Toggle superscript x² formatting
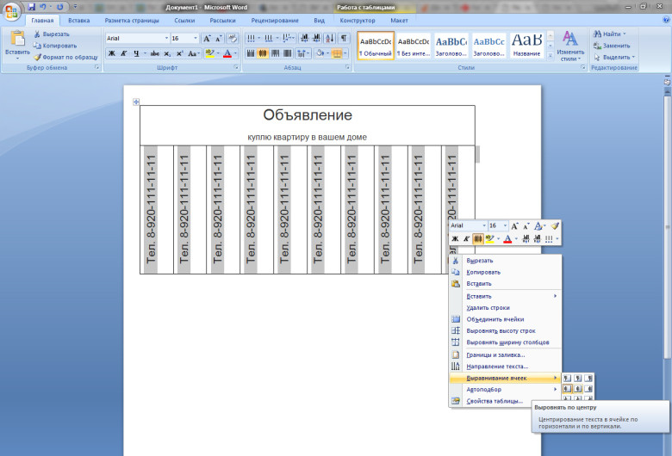The width and height of the screenshot is (672, 456). [179, 53]
